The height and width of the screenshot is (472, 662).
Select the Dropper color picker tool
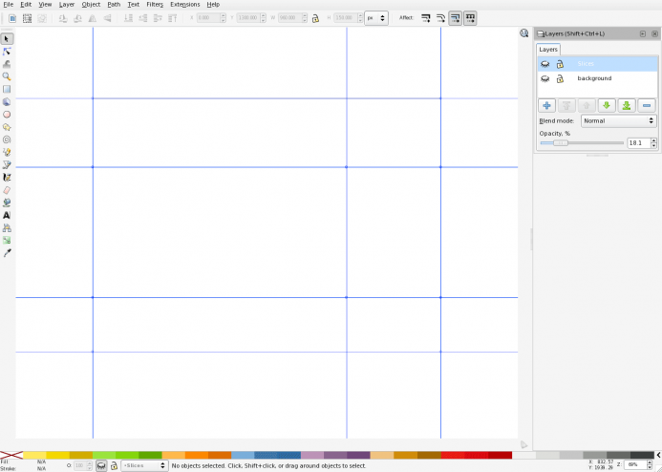[7, 253]
